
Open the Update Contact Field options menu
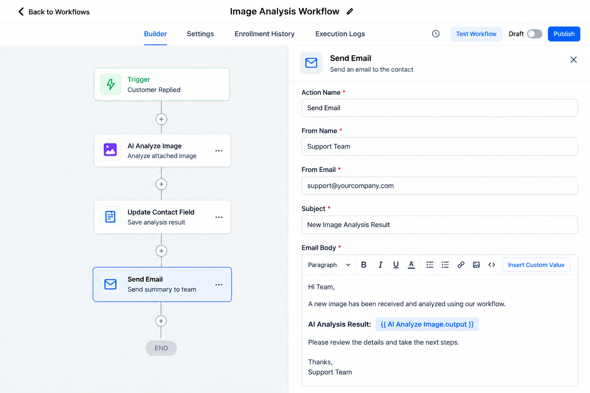tap(219, 217)
